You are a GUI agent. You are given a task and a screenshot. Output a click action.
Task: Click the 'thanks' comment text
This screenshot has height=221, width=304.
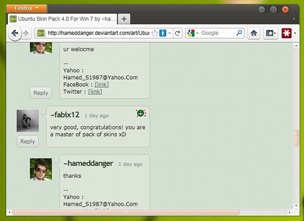(72, 176)
